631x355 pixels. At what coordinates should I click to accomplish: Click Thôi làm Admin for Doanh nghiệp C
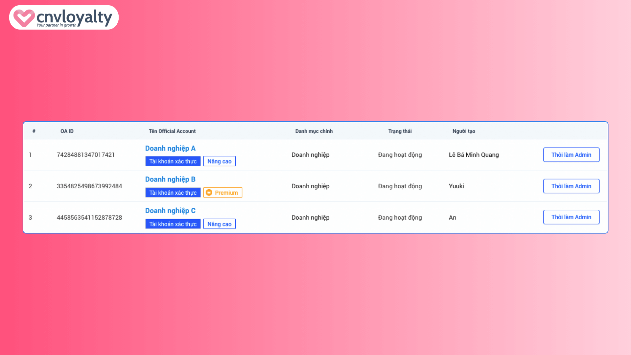571,217
